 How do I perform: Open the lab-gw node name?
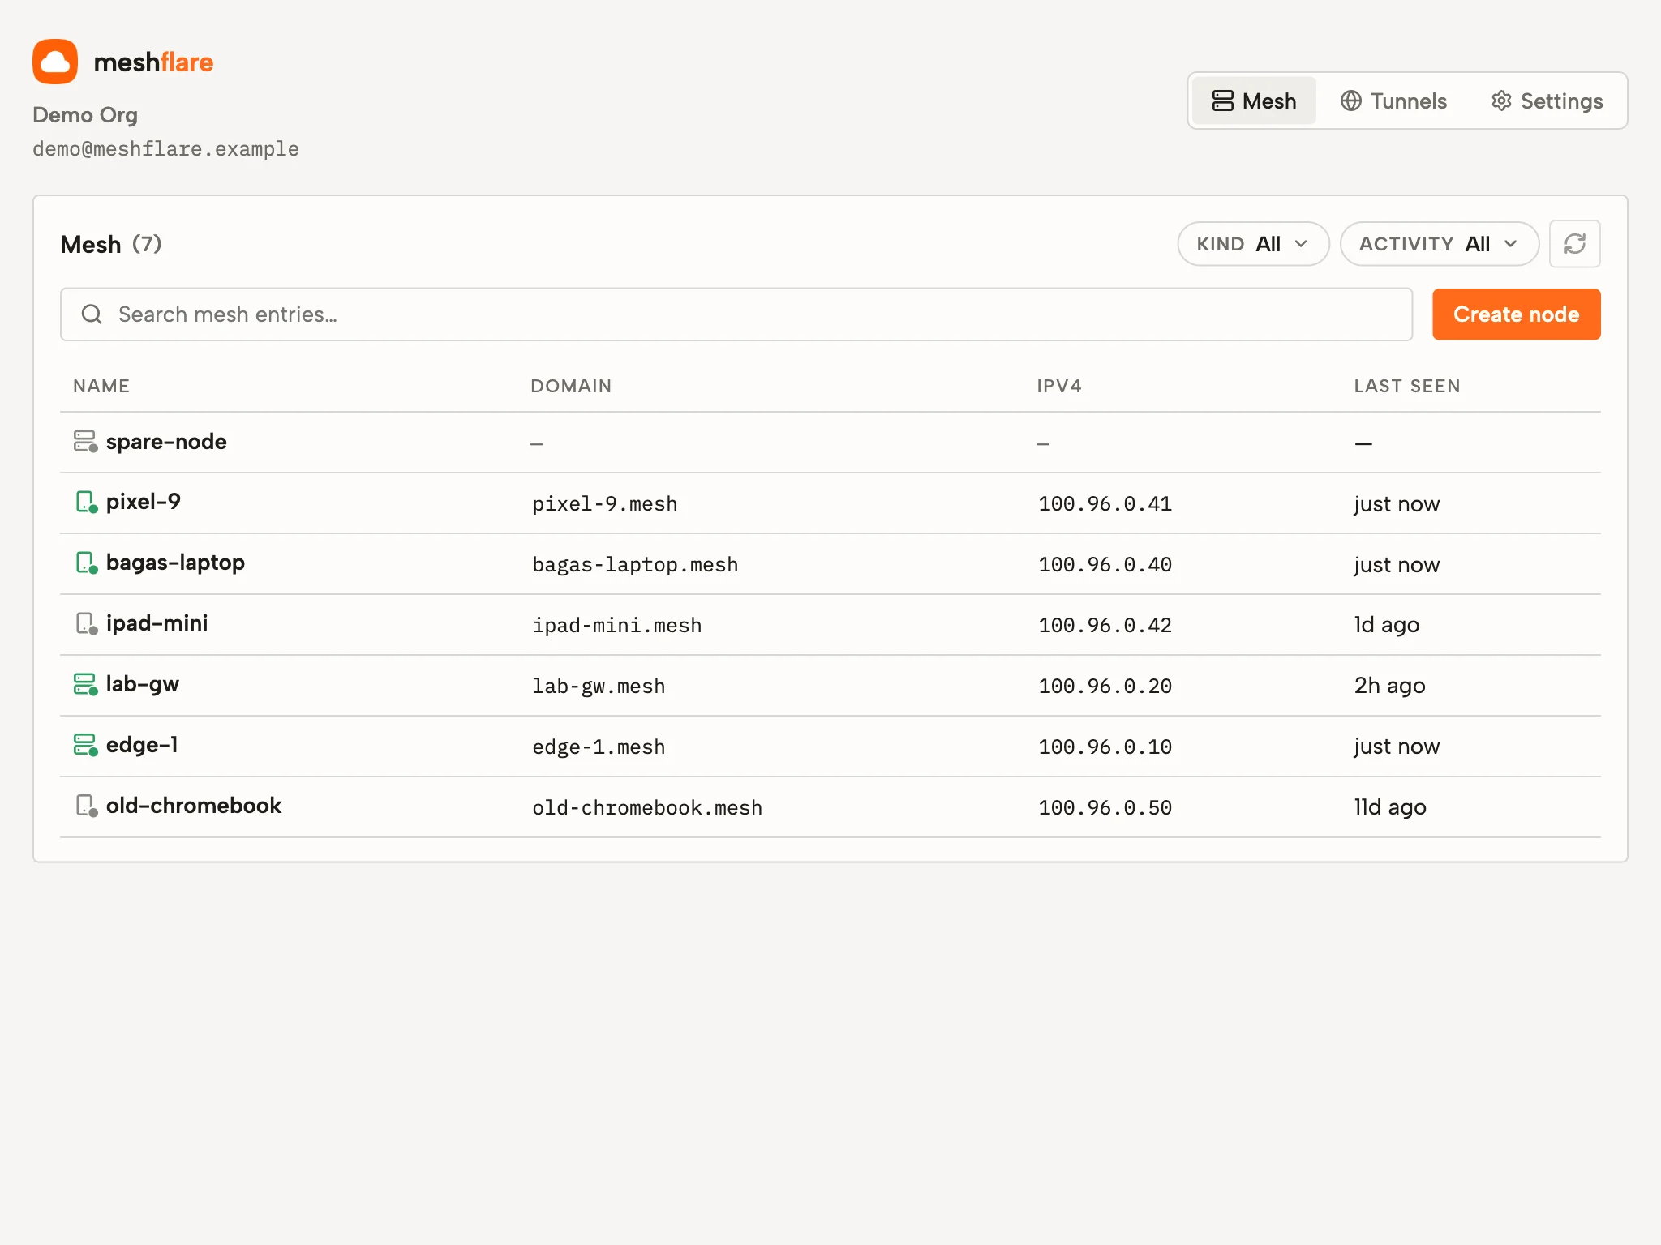pyautogui.click(x=142, y=685)
